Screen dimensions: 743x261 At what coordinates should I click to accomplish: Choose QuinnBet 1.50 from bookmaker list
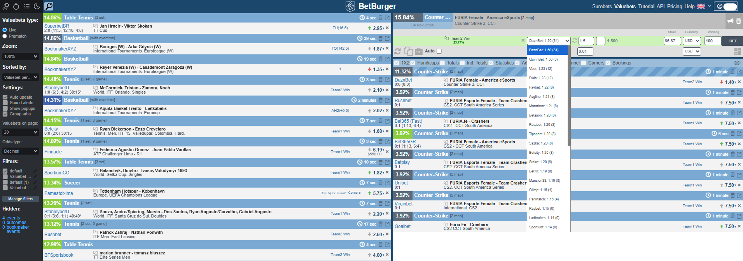click(x=543, y=59)
